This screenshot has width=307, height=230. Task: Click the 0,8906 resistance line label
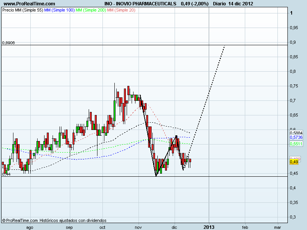coord(8,43)
